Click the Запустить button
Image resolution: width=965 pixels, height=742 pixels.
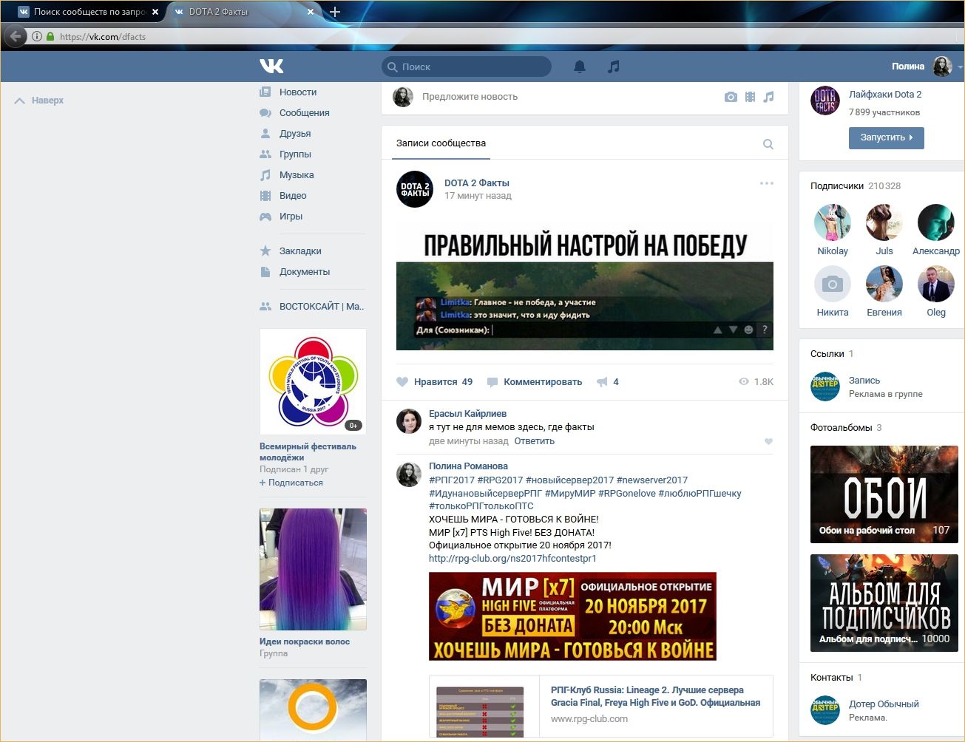tap(886, 137)
